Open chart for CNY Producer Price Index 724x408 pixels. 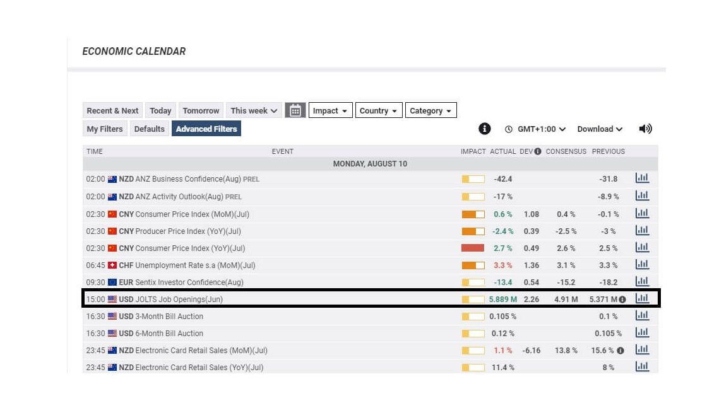[x=643, y=230]
